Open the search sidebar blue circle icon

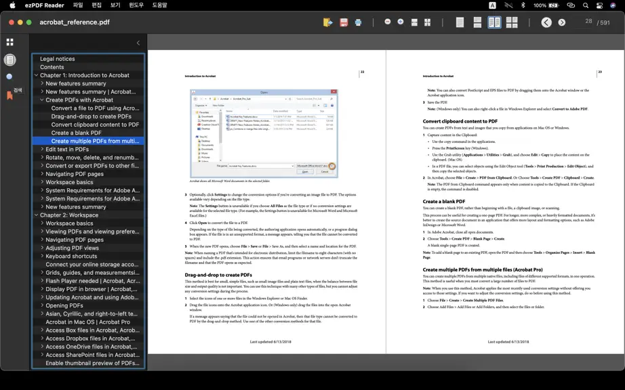click(x=9, y=77)
